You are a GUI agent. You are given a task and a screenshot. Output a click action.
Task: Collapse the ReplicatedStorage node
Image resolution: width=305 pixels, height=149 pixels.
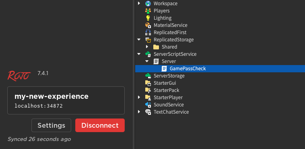[139, 40]
